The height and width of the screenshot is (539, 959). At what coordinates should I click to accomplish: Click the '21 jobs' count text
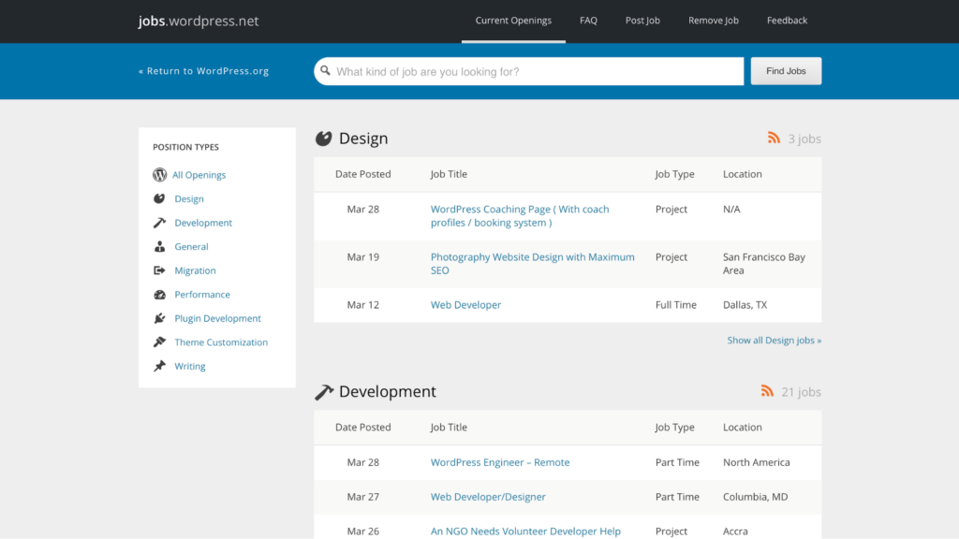click(x=801, y=392)
